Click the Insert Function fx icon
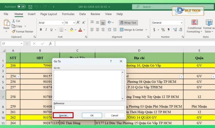 pyautogui.click(x=50, y=44)
